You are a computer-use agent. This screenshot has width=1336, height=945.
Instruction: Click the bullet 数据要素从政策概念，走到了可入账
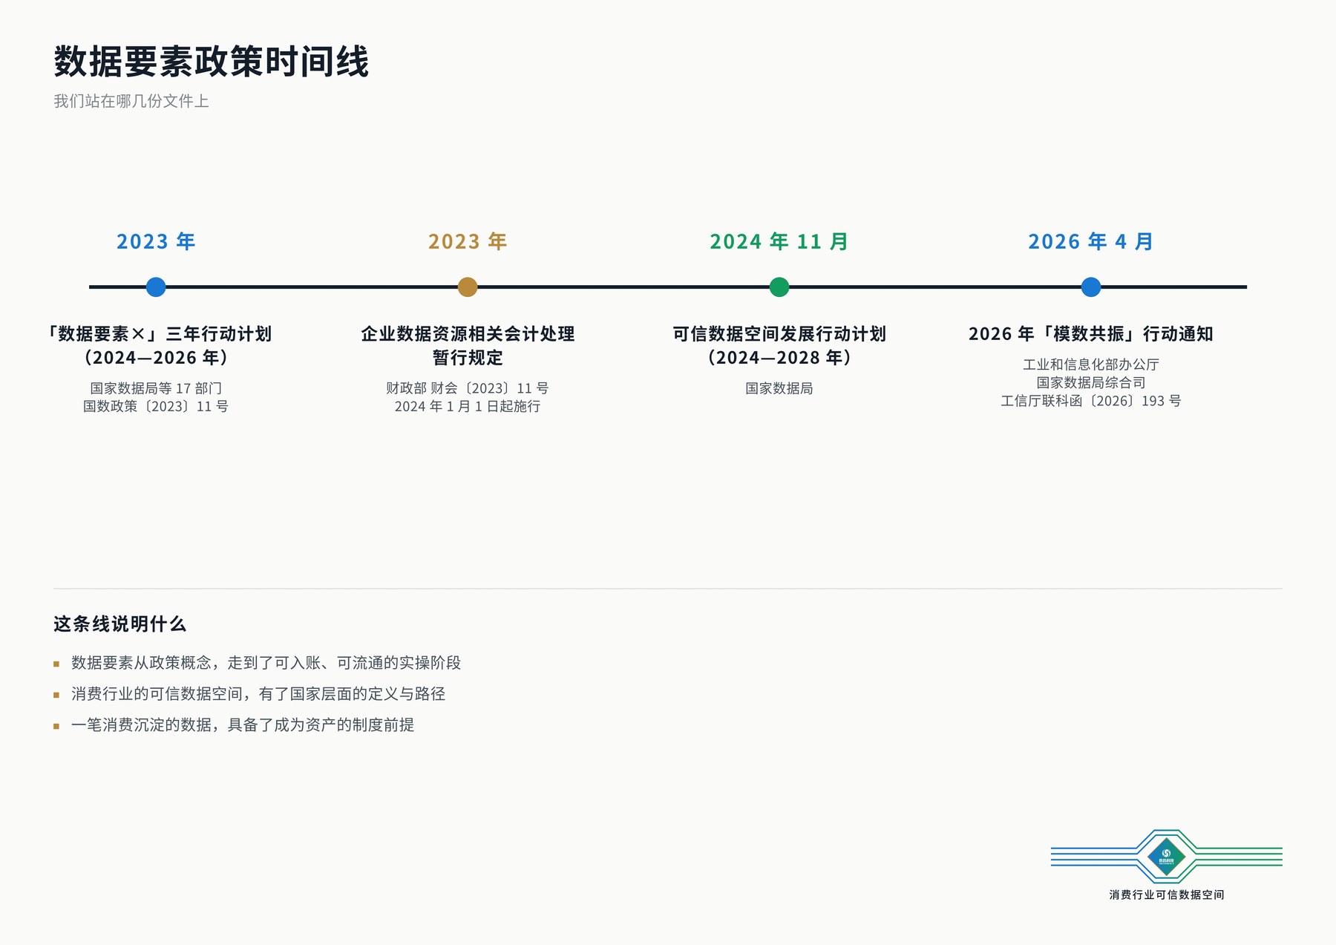266,662
